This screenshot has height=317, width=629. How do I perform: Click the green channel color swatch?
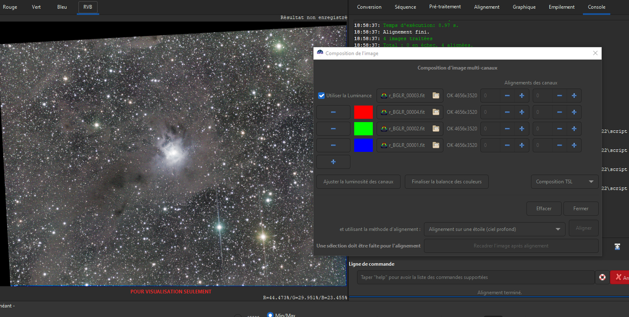click(x=363, y=129)
